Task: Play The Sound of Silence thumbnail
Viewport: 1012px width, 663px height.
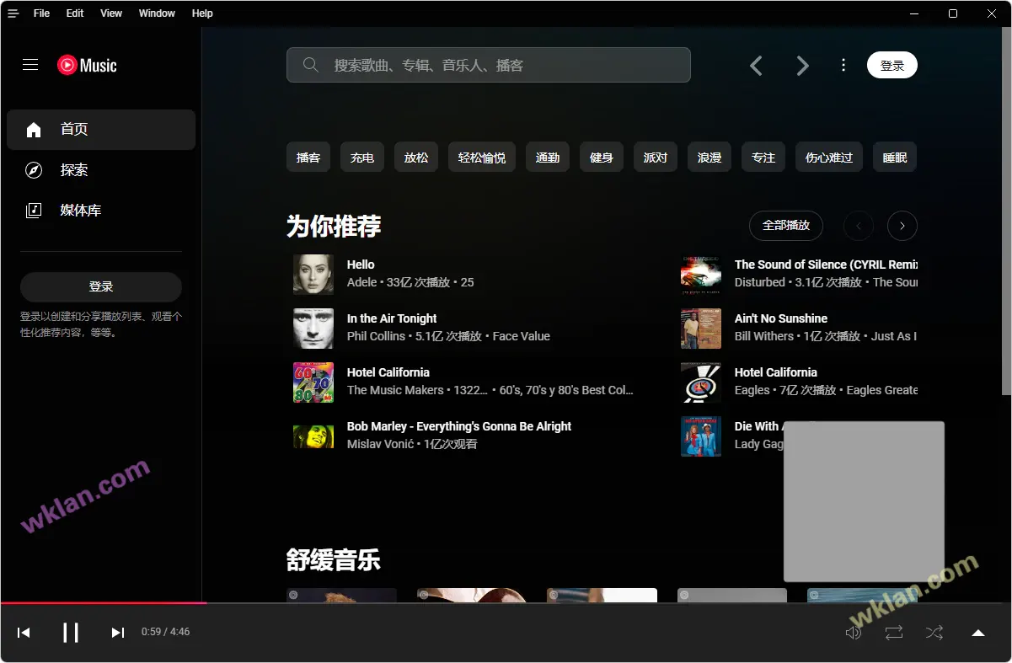Action: (x=701, y=275)
